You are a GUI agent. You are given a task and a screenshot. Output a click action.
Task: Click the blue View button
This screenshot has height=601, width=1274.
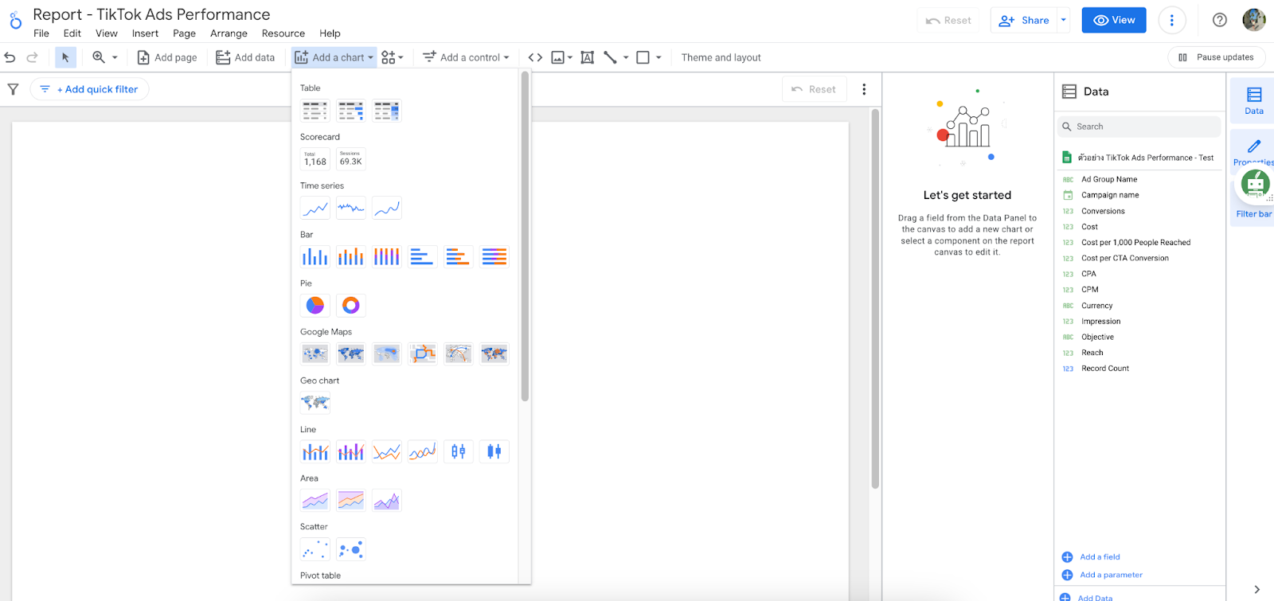1113,20
